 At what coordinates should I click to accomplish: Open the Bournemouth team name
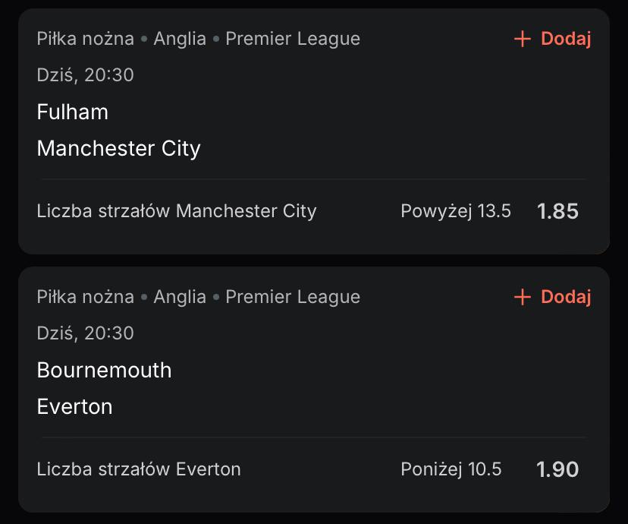(x=104, y=371)
